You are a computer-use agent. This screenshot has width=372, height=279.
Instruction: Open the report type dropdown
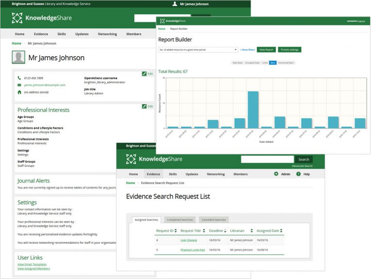pyautogui.click(x=198, y=49)
